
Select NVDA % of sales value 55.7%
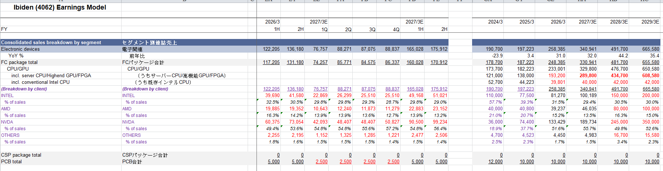tap(590, 129)
